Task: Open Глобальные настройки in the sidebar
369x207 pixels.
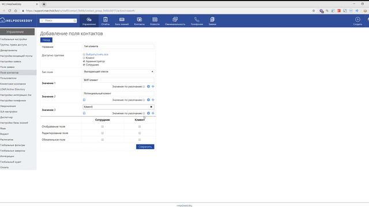Action: (14, 40)
